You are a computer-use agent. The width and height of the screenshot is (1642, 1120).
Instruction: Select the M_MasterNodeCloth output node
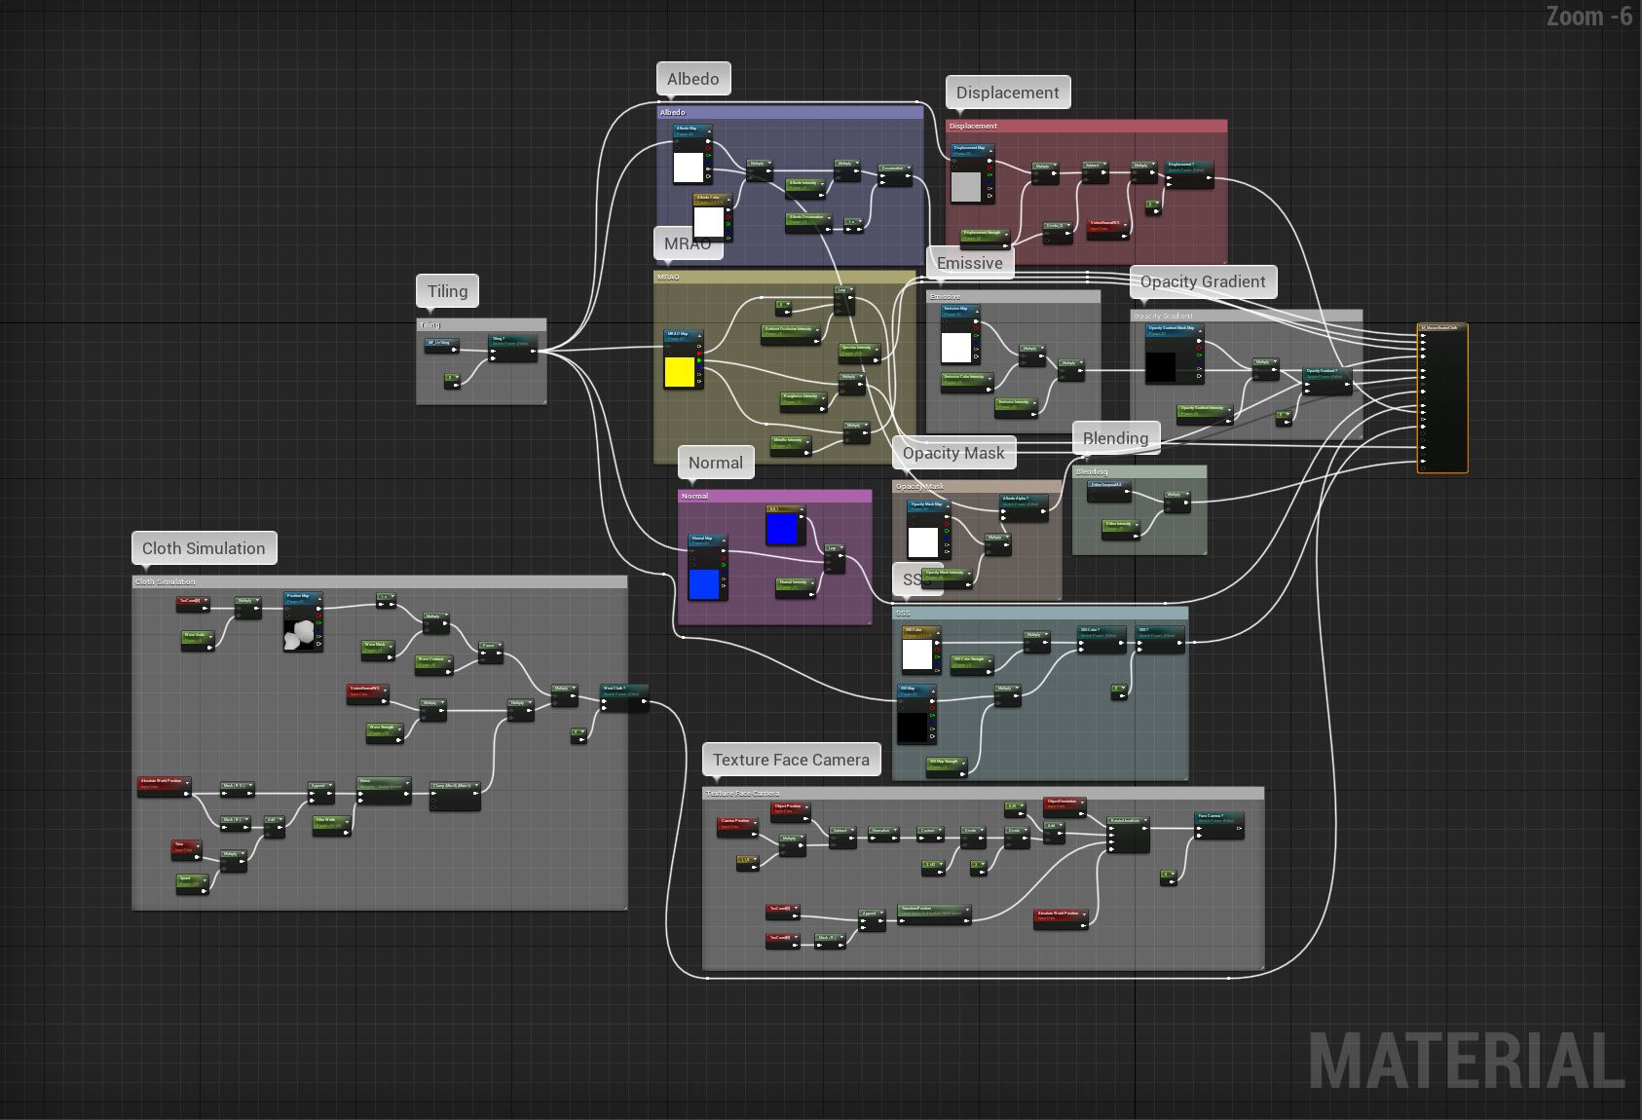pos(1442,399)
